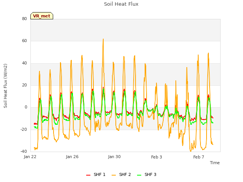This screenshot has width=243, height=182.
Task: Toggle the SHF 3 legend entry
Action: click(x=147, y=174)
